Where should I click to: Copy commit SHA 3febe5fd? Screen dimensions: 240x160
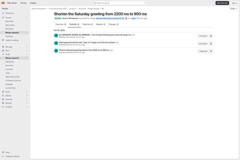211,36
